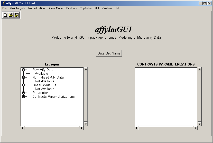Click the New file toolbar icon

5,15
